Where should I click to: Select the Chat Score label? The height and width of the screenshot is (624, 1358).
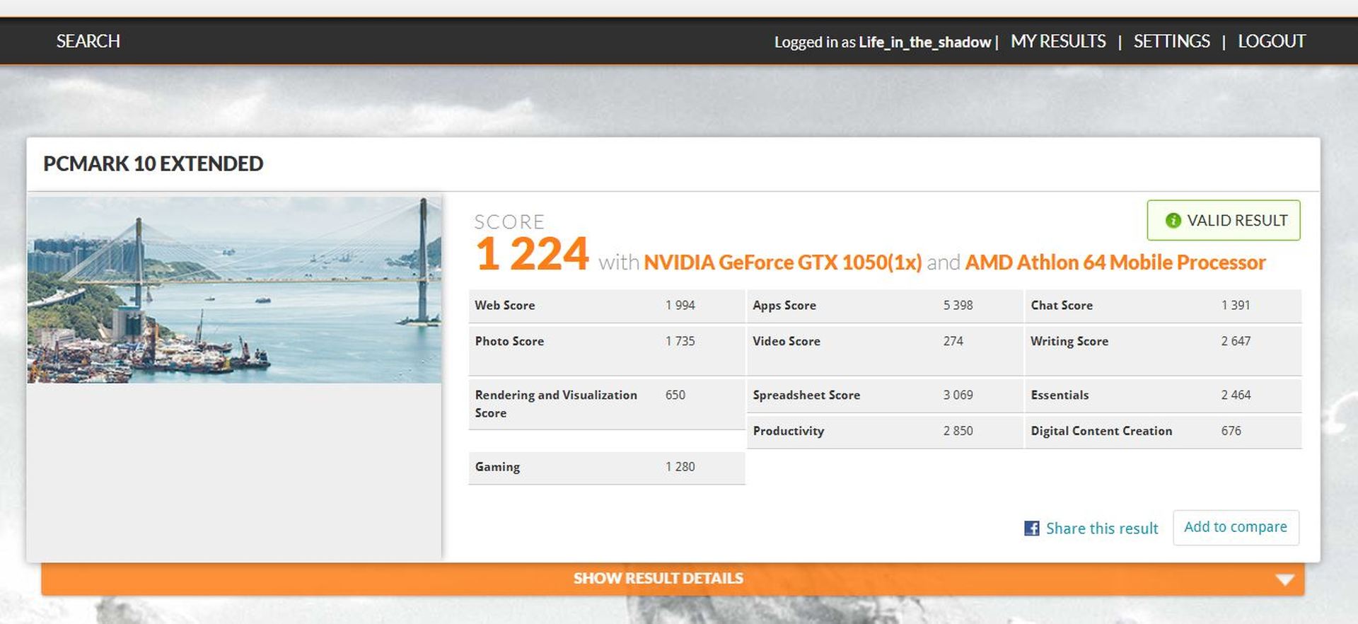[x=1062, y=306]
